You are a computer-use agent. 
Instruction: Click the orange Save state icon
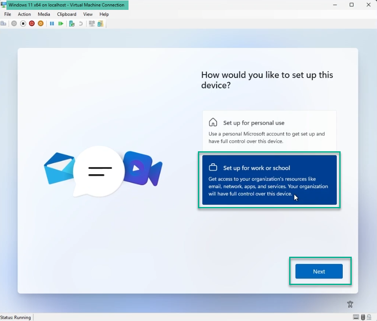pos(41,24)
